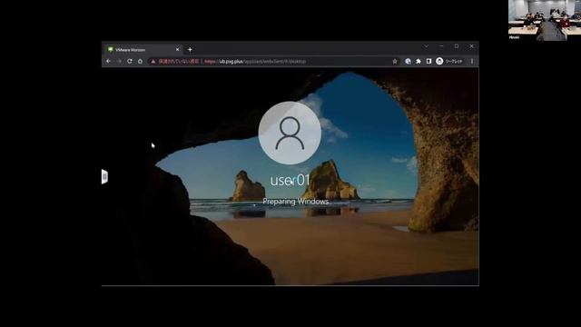Close the VMware Horizon tab
581x327 pixels.
pos(178,49)
